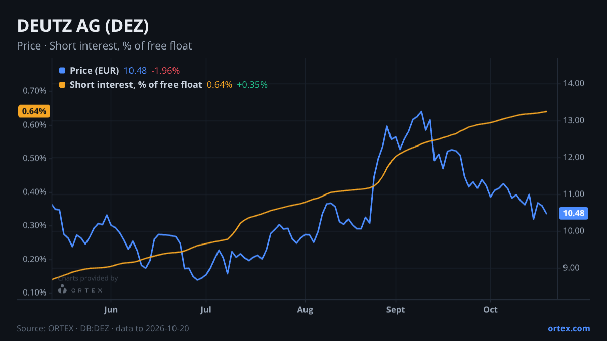This screenshot has height=341, width=607.
Task: Click the orange 0.64% axis value badge
Action: coord(34,111)
